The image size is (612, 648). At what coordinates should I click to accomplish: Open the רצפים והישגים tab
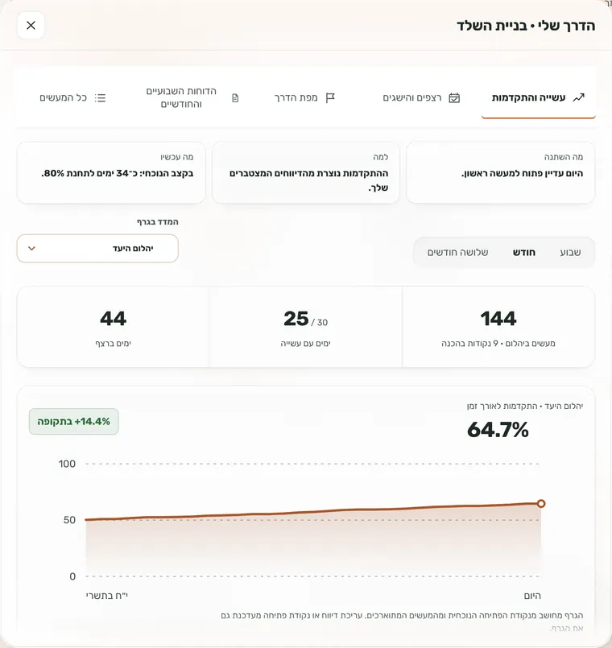click(421, 97)
